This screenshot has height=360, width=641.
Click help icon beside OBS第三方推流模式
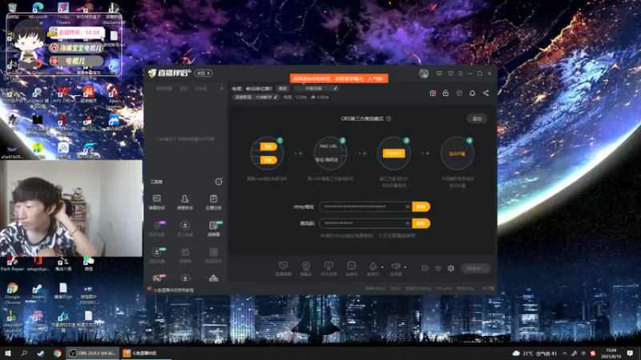[389, 118]
